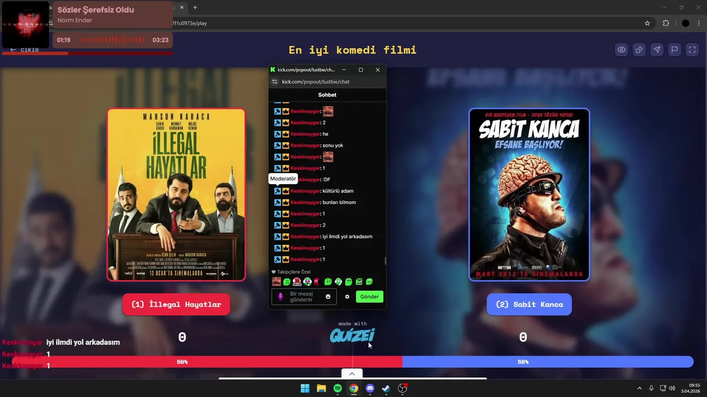
Task: Select the Sabit Kanca movie poster
Action: [x=529, y=195]
